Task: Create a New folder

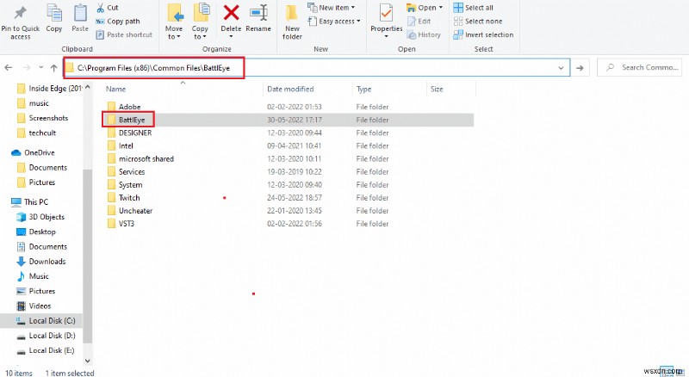Action: [x=292, y=22]
